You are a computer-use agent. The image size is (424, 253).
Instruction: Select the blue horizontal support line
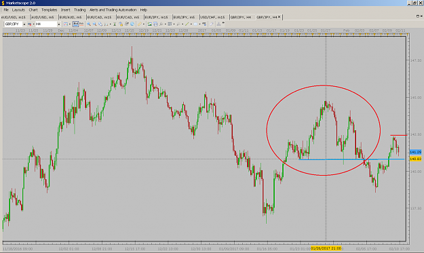click(x=351, y=159)
